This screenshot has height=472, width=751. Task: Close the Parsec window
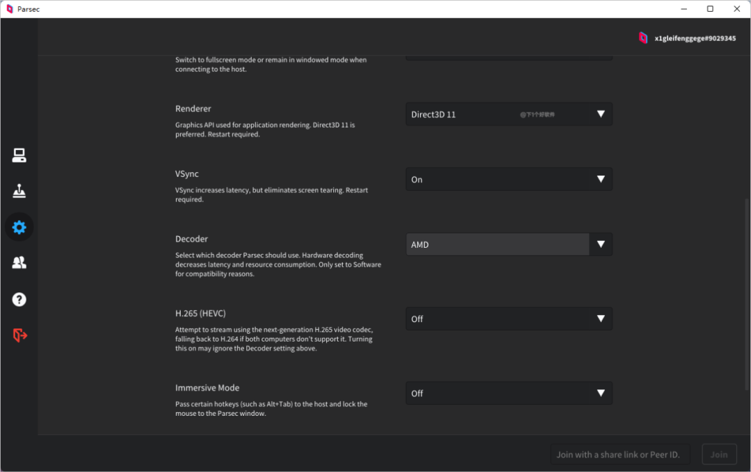[x=736, y=9]
